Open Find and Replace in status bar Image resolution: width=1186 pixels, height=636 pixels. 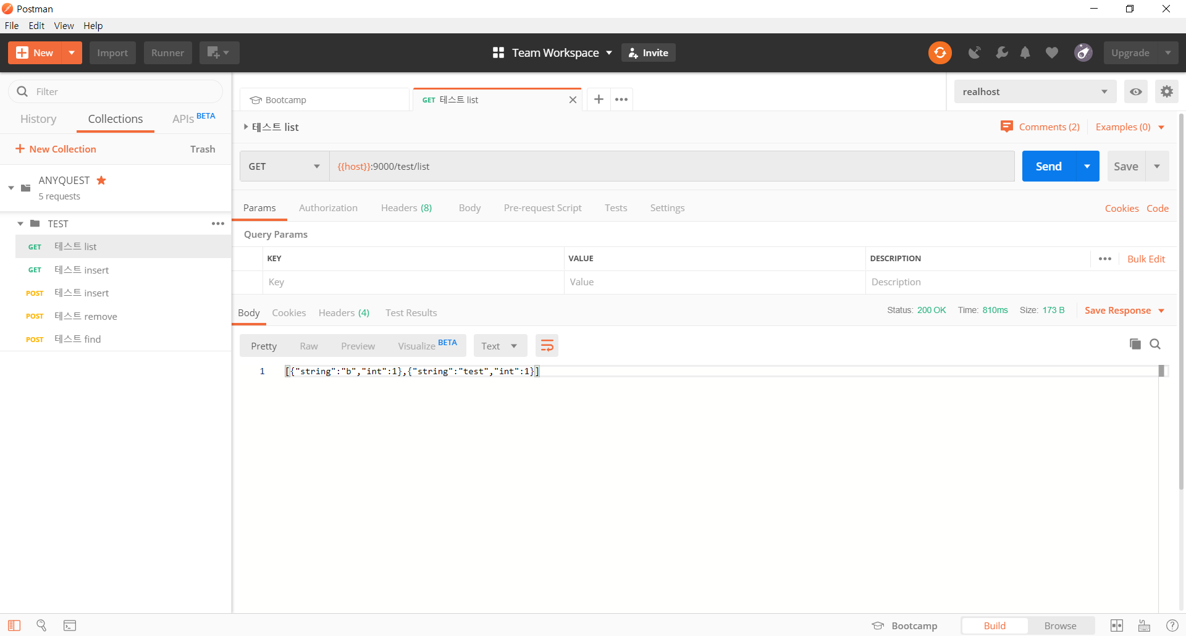click(41, 626)
